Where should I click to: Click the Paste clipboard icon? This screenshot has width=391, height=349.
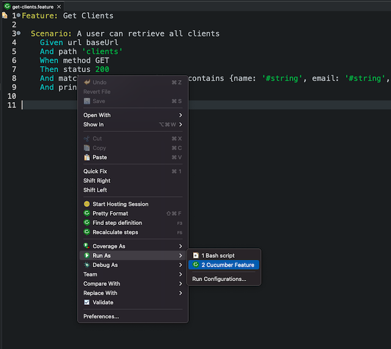(x=87, y=157)
